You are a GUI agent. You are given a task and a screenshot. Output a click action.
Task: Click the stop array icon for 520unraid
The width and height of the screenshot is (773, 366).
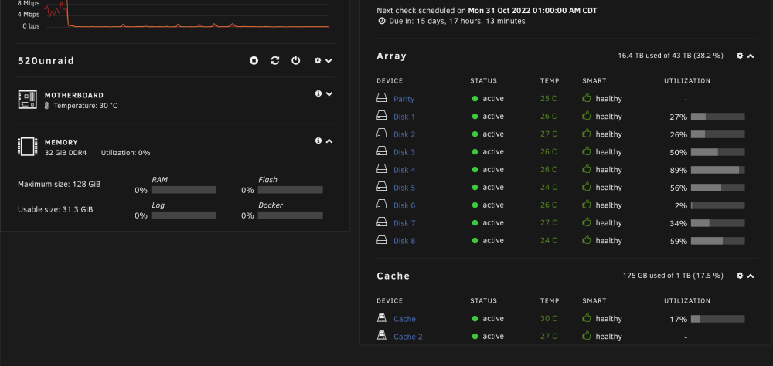point(254,60)
